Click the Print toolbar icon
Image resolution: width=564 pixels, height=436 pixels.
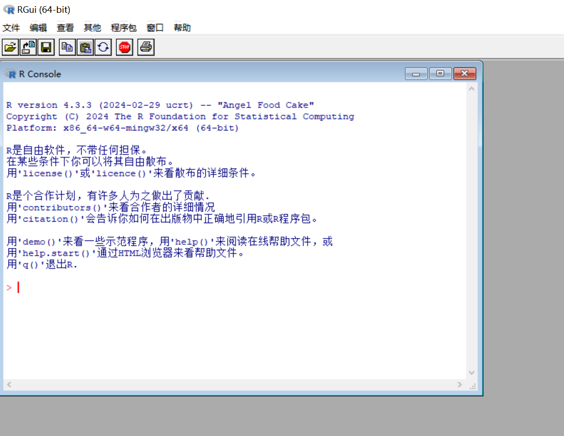(146, 47)
